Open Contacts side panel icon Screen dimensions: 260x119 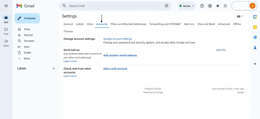(255, 48)
